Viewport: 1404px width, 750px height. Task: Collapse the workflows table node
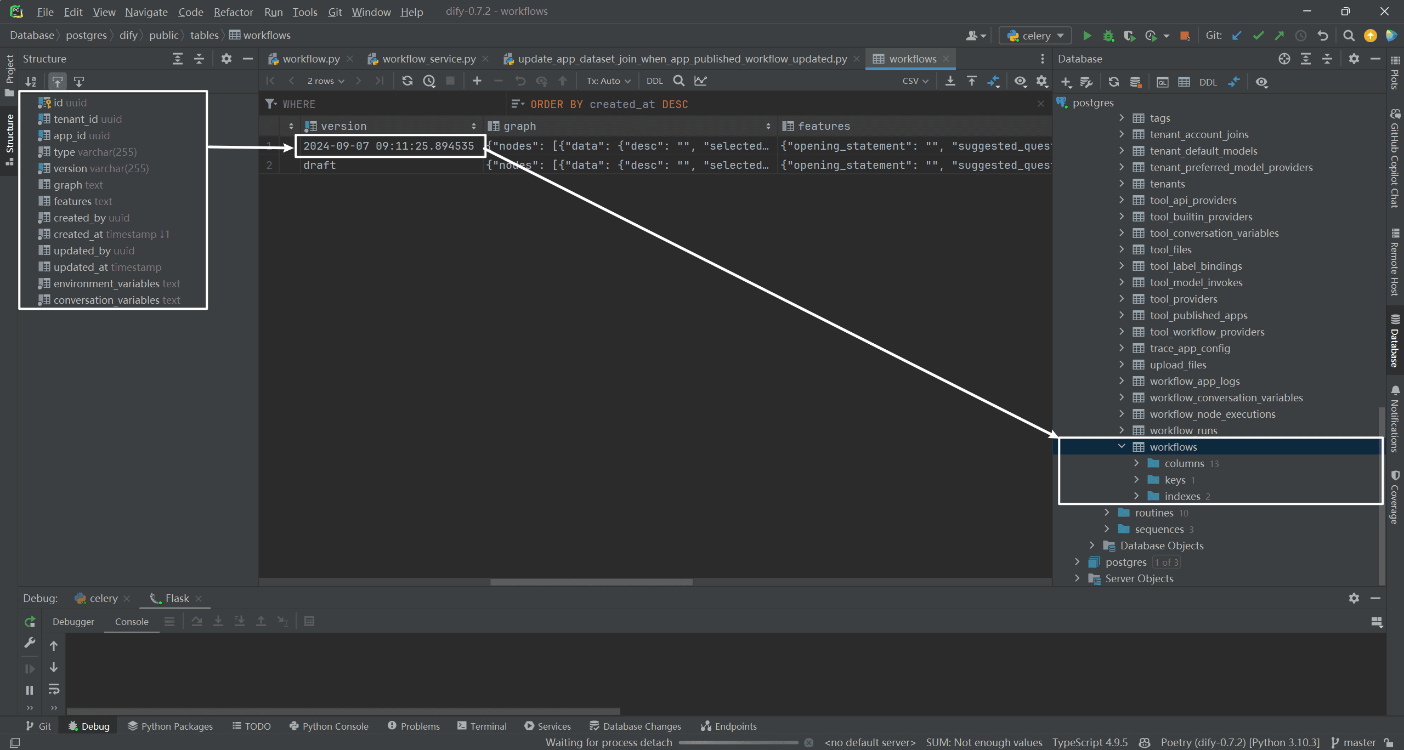point(1122,446)
